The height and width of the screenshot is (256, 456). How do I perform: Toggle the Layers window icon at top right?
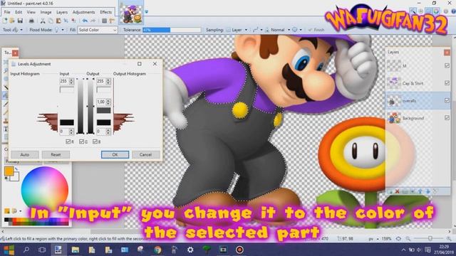coord(428,11)
